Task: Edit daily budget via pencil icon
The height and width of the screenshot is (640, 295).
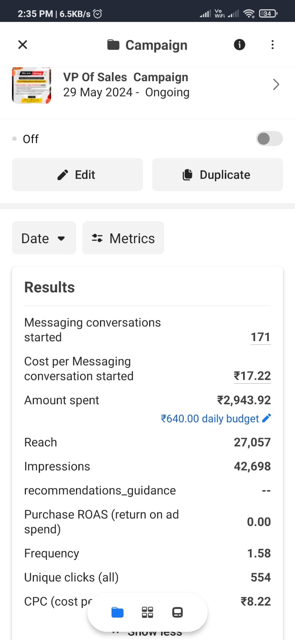Action: tap(267, 418)
